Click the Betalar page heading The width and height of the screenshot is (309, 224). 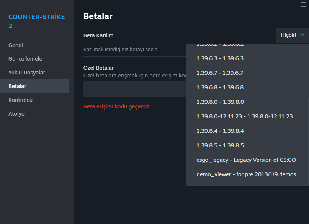pos(98,16)
